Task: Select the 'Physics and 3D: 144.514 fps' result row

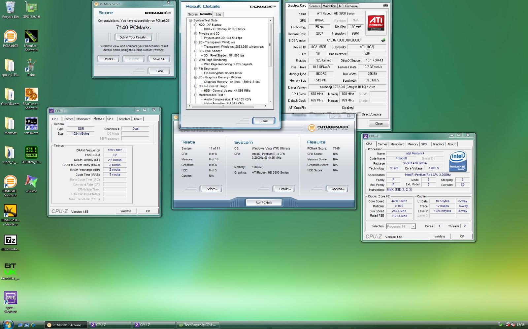Action: coord(223,38)
